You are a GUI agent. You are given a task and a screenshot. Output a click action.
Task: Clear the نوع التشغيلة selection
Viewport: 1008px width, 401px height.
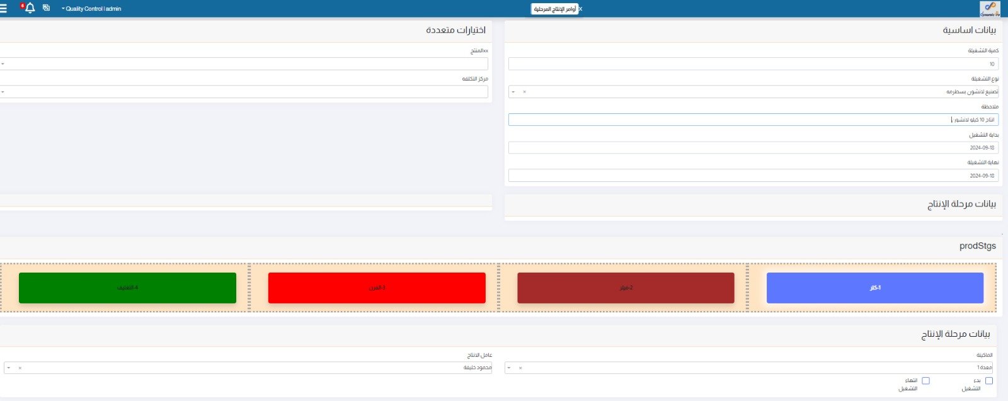tap(524, 92)
